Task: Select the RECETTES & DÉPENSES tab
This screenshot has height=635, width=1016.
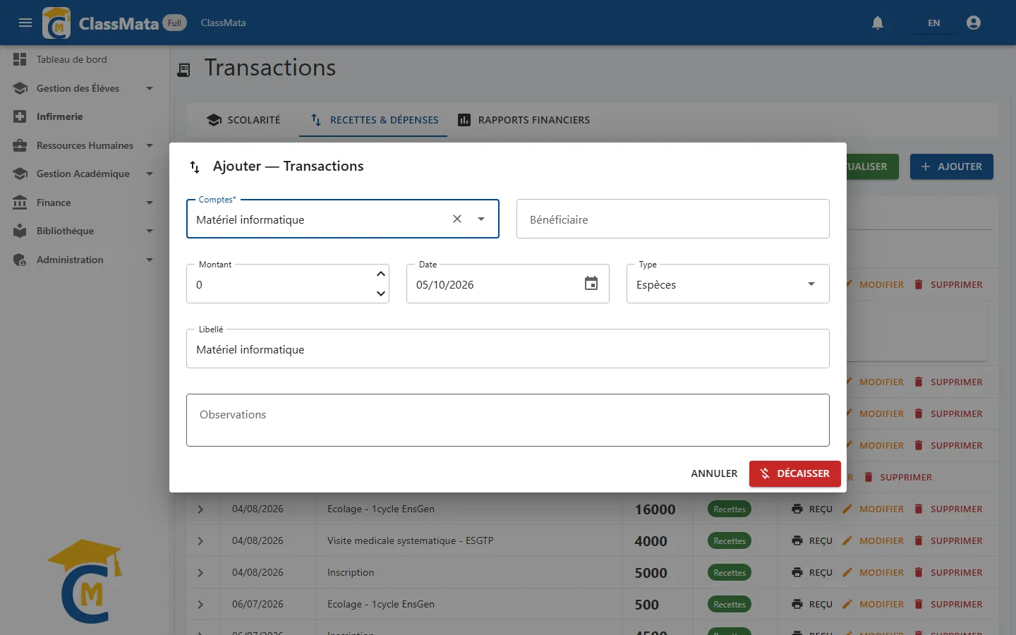Action: pyautogui.click(x=374, y=120)
